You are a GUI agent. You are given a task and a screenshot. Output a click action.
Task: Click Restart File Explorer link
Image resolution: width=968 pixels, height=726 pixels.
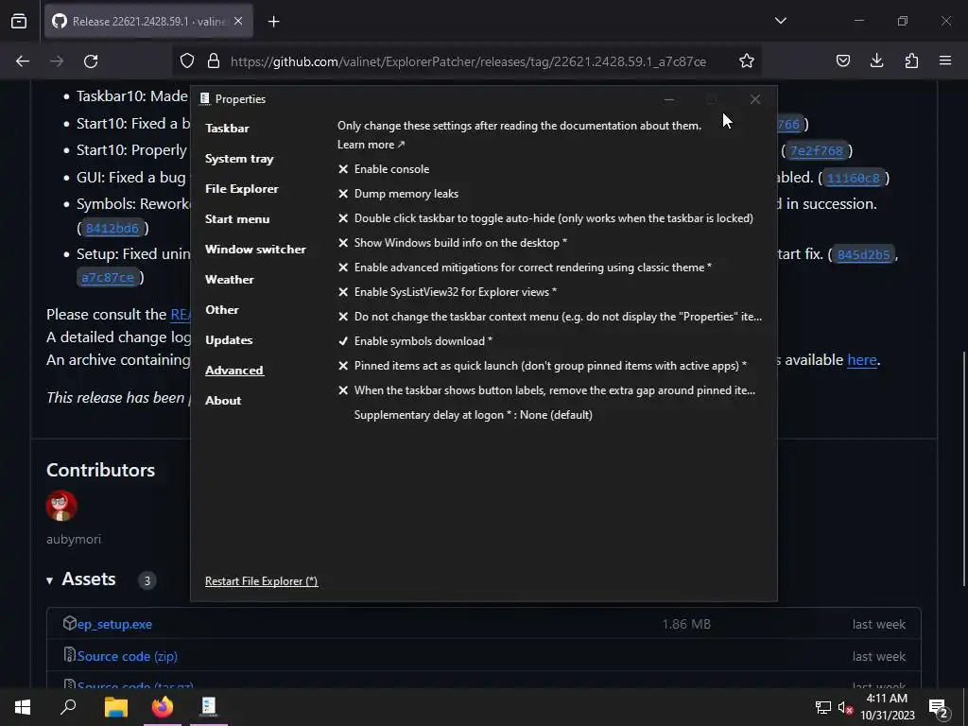click(x=261, y=581)
